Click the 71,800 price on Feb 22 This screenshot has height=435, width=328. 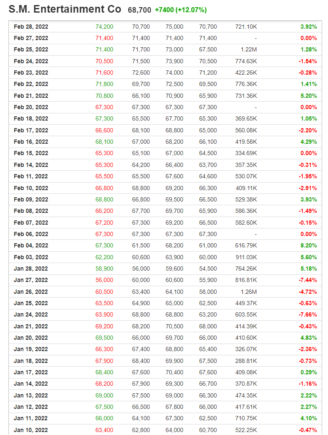coord(104,84)
